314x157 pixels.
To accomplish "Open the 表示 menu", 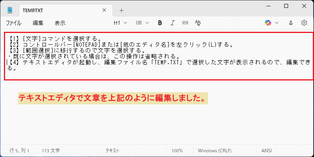I will (60, 23).
